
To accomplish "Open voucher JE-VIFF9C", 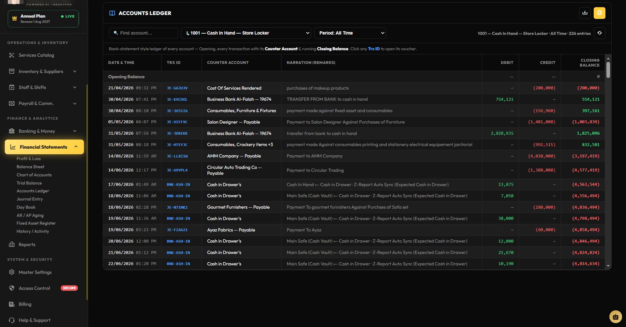I will pyautogui.click(x=177, y=122).
